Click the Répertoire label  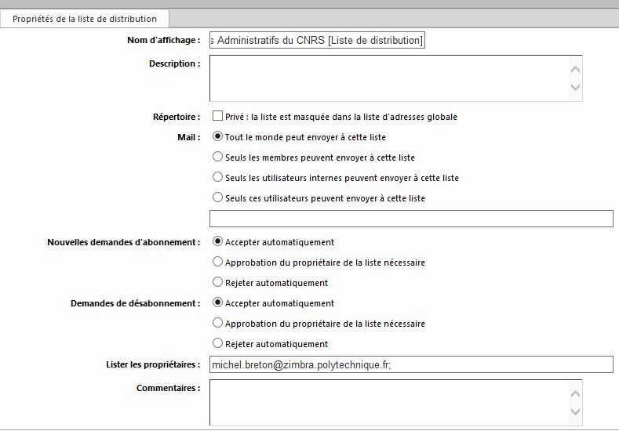pos(177,117)
